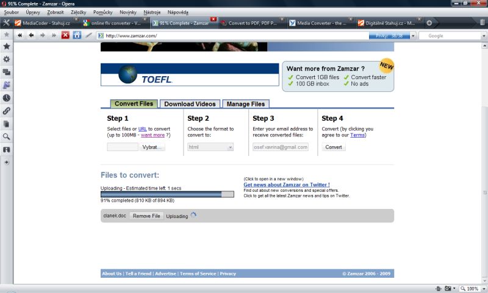Click the Rewind double-arrow button

(x=20, y=35)
